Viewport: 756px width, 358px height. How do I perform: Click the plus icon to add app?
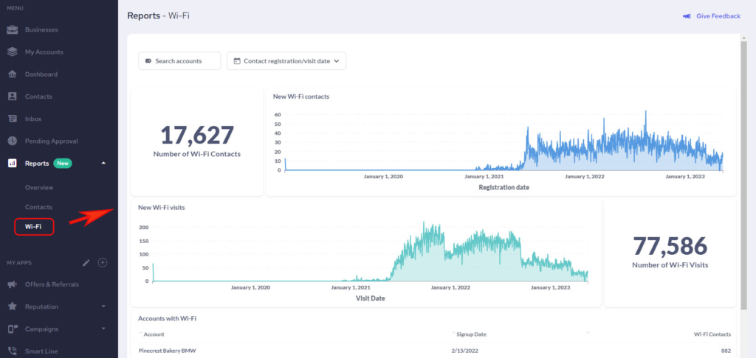[103, 262]
